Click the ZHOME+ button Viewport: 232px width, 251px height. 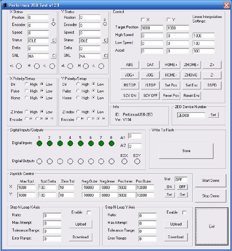point(191,65)
